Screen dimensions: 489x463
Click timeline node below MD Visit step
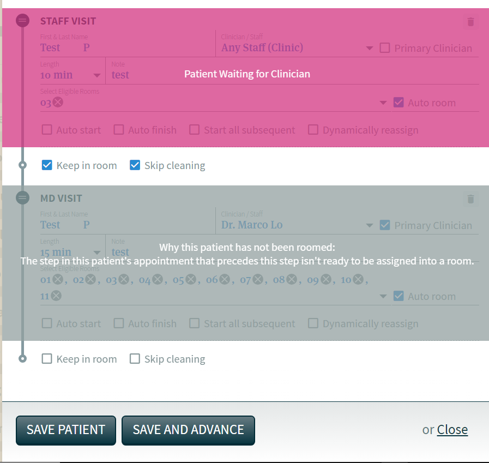22,359
